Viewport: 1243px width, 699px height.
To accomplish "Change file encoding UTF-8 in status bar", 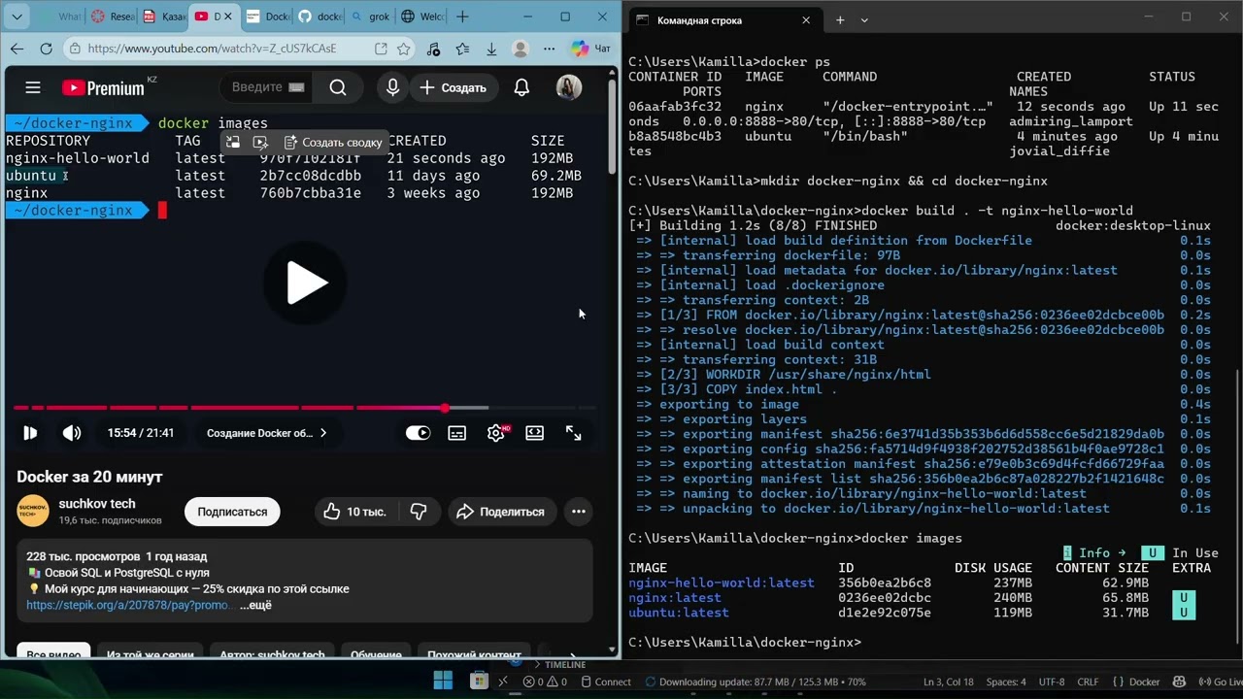I will (x=1052, y=682).
